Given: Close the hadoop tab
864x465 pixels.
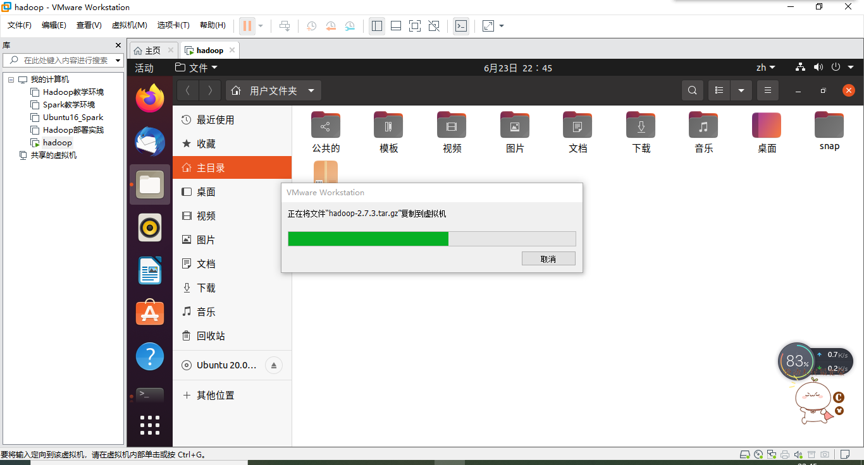Looking at the screenshot, I should click(x=232, y=50).
